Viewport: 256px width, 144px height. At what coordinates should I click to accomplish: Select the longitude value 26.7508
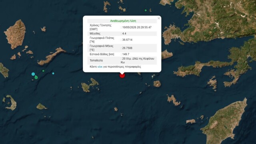point(127,48)
